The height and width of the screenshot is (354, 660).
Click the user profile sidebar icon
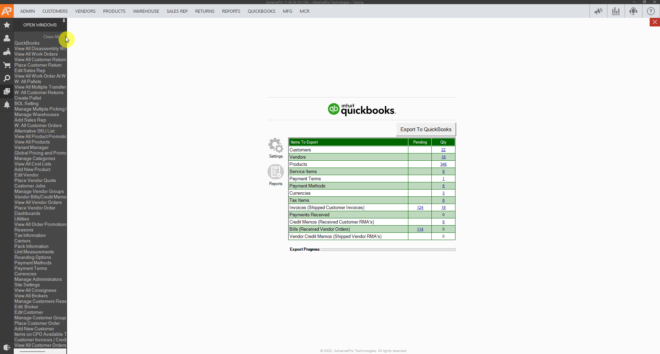7,38
